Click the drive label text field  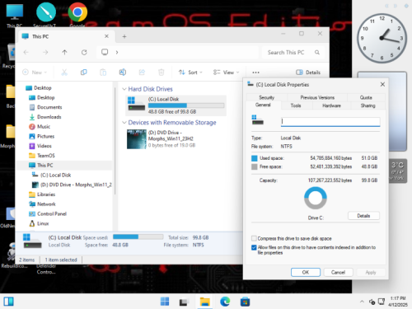tap(330, 122)
